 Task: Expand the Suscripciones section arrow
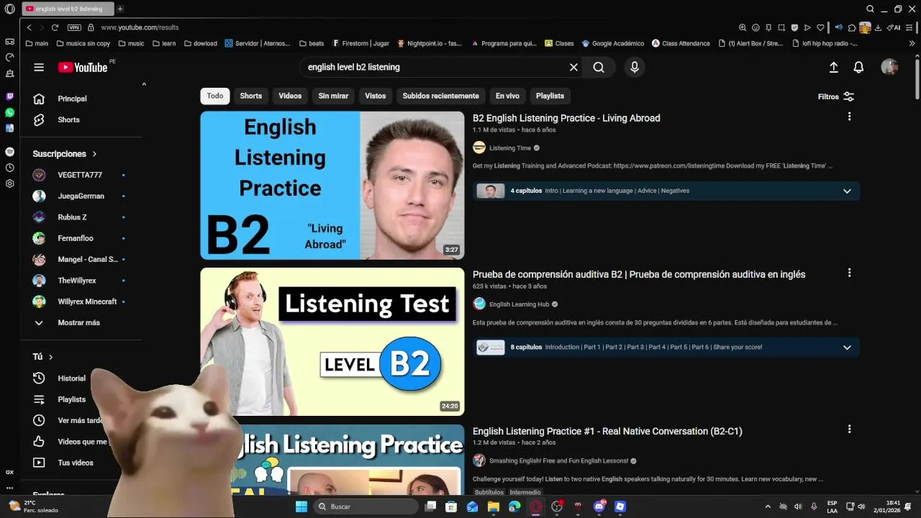pos(94,154)
